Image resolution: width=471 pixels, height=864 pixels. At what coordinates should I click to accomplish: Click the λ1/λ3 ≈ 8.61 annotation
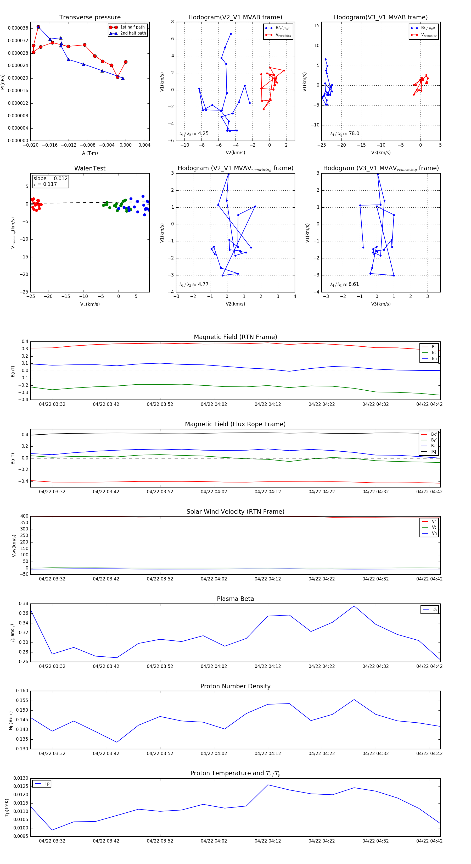coord(344,284)
